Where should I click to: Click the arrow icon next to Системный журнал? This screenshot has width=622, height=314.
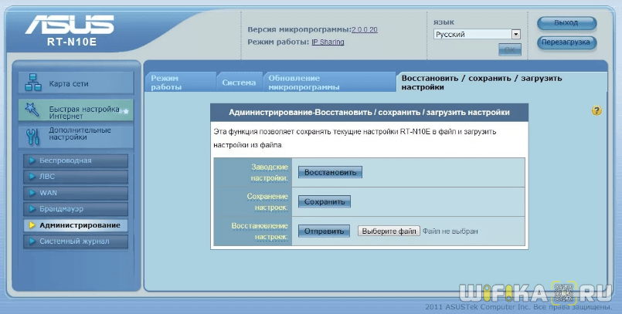pos(32,241)
